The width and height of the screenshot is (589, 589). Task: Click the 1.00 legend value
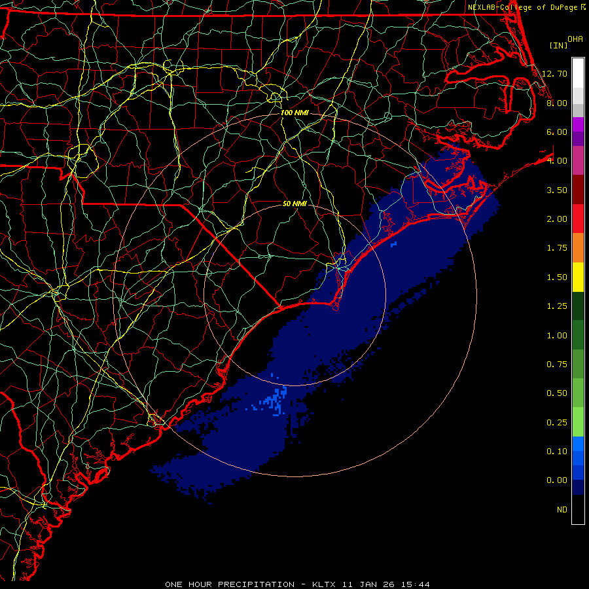[557, 336]
